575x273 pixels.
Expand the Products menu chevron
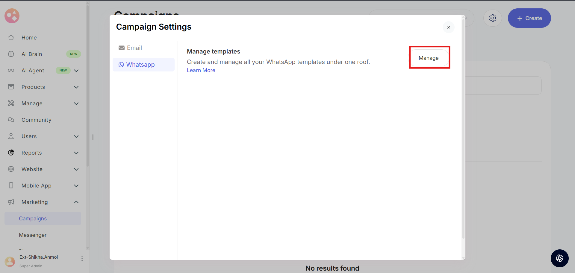click(x=76, y=87)
